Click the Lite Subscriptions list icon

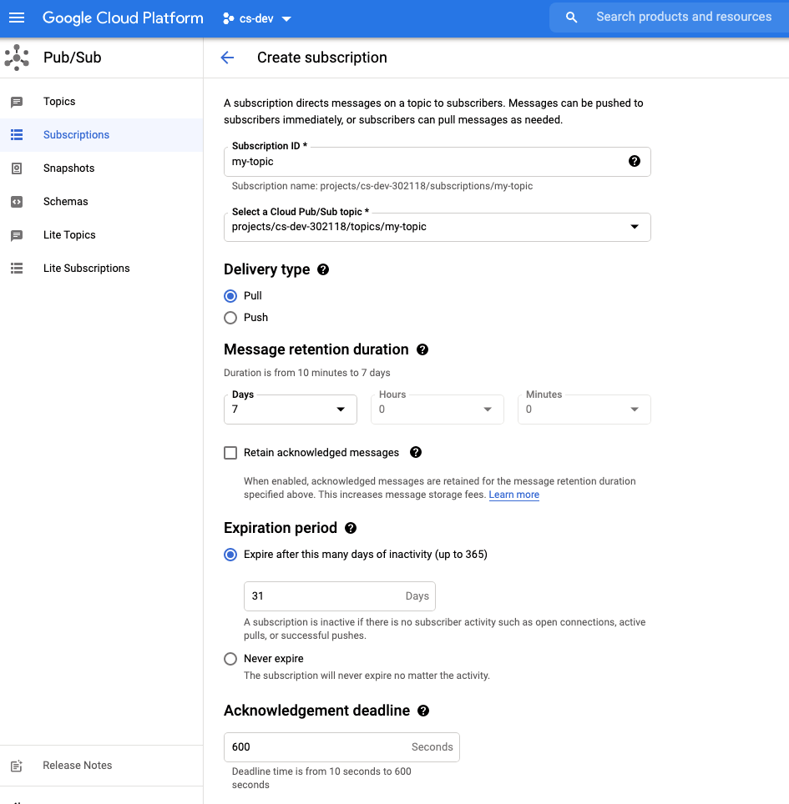[x=17, y=269]
